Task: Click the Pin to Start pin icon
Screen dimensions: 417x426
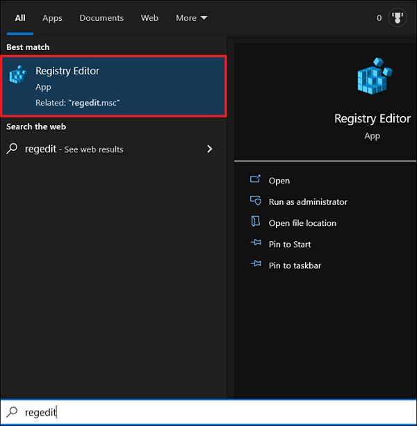Action: pyautogui.click(x=256, y=242)
